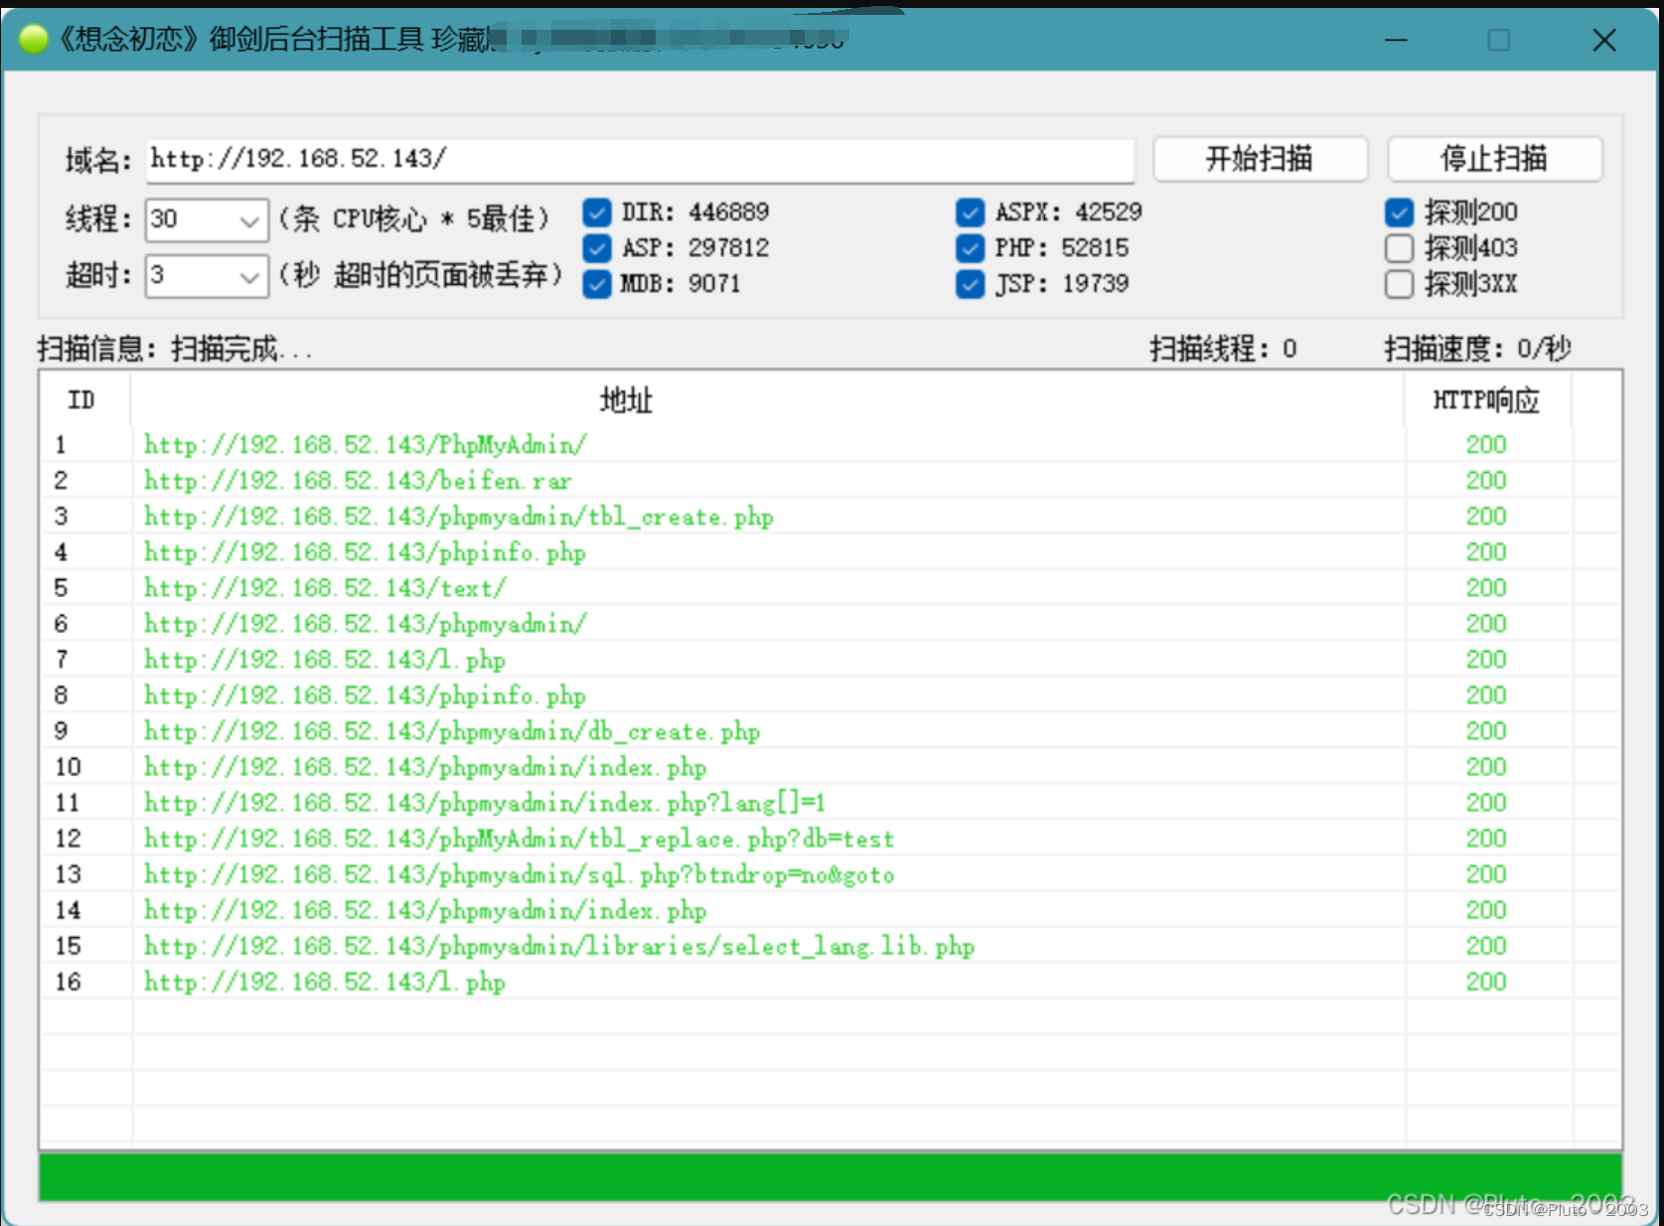
Task: Select row 8 phpinfo.php URL
Action: [x=365, y=695]
